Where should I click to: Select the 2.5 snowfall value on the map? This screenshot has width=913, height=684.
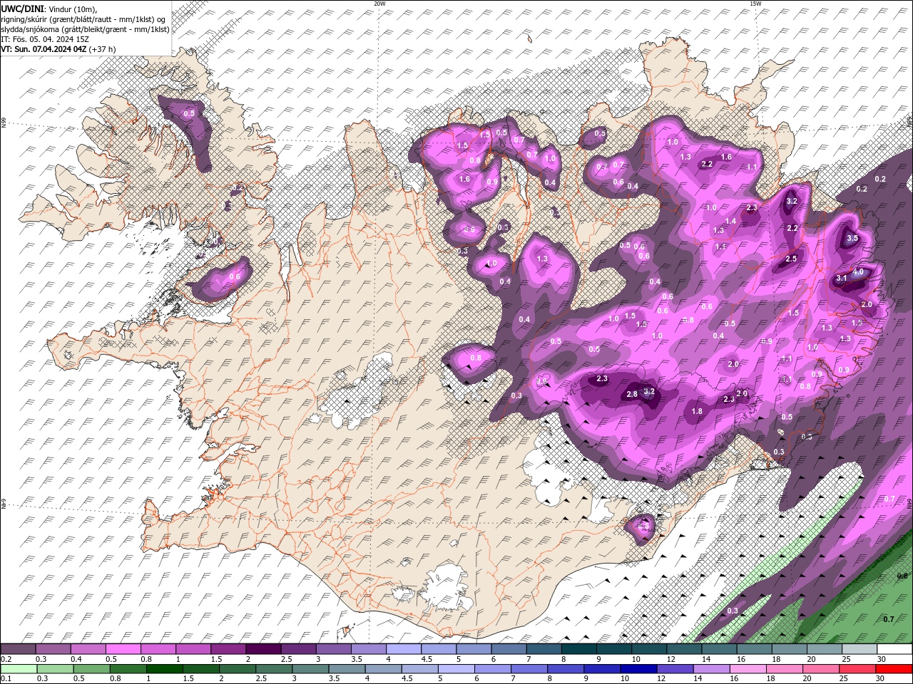791,259
